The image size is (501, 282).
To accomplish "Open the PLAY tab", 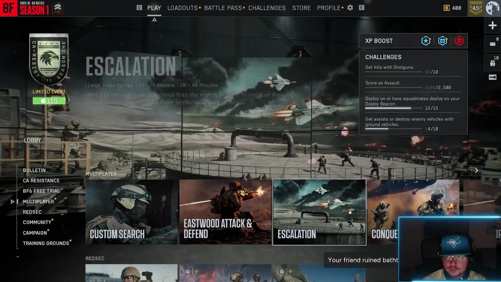I will click(x=154, y=8).
